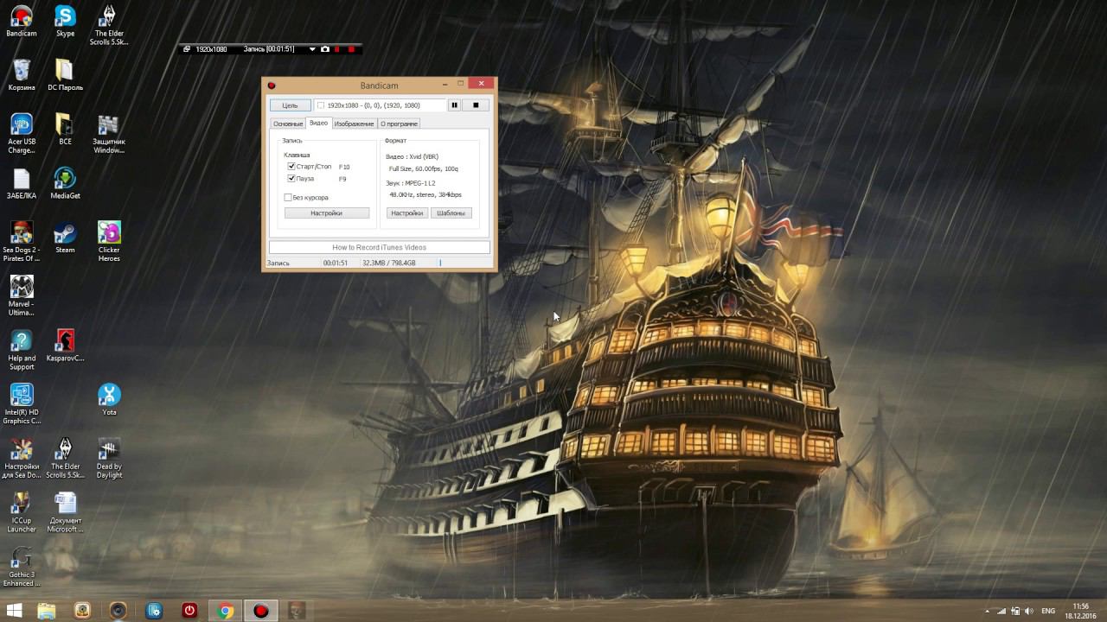Click the overlay bar window-mode icon
The width and height of the screenshot is (1107, 622).
click(186, 49)
